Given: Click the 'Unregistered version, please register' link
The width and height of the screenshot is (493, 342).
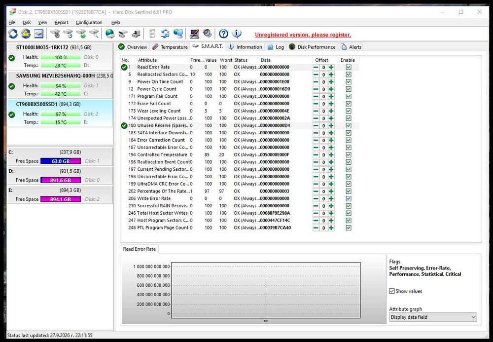Looking at the screenshot, I should [303, 35].
